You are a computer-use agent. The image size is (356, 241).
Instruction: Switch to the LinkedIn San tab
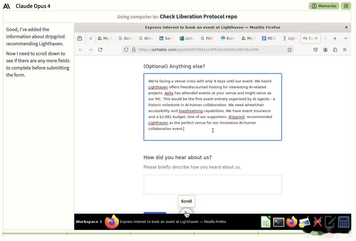(x=166, y=38)
